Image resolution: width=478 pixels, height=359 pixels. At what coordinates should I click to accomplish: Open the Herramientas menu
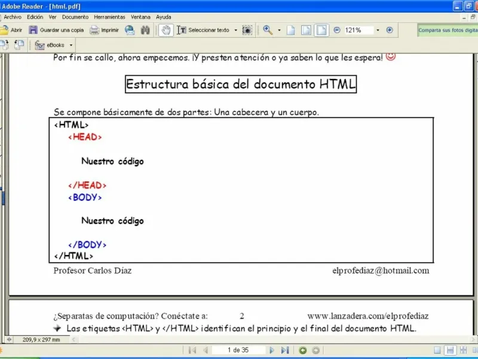click(109, 17)
